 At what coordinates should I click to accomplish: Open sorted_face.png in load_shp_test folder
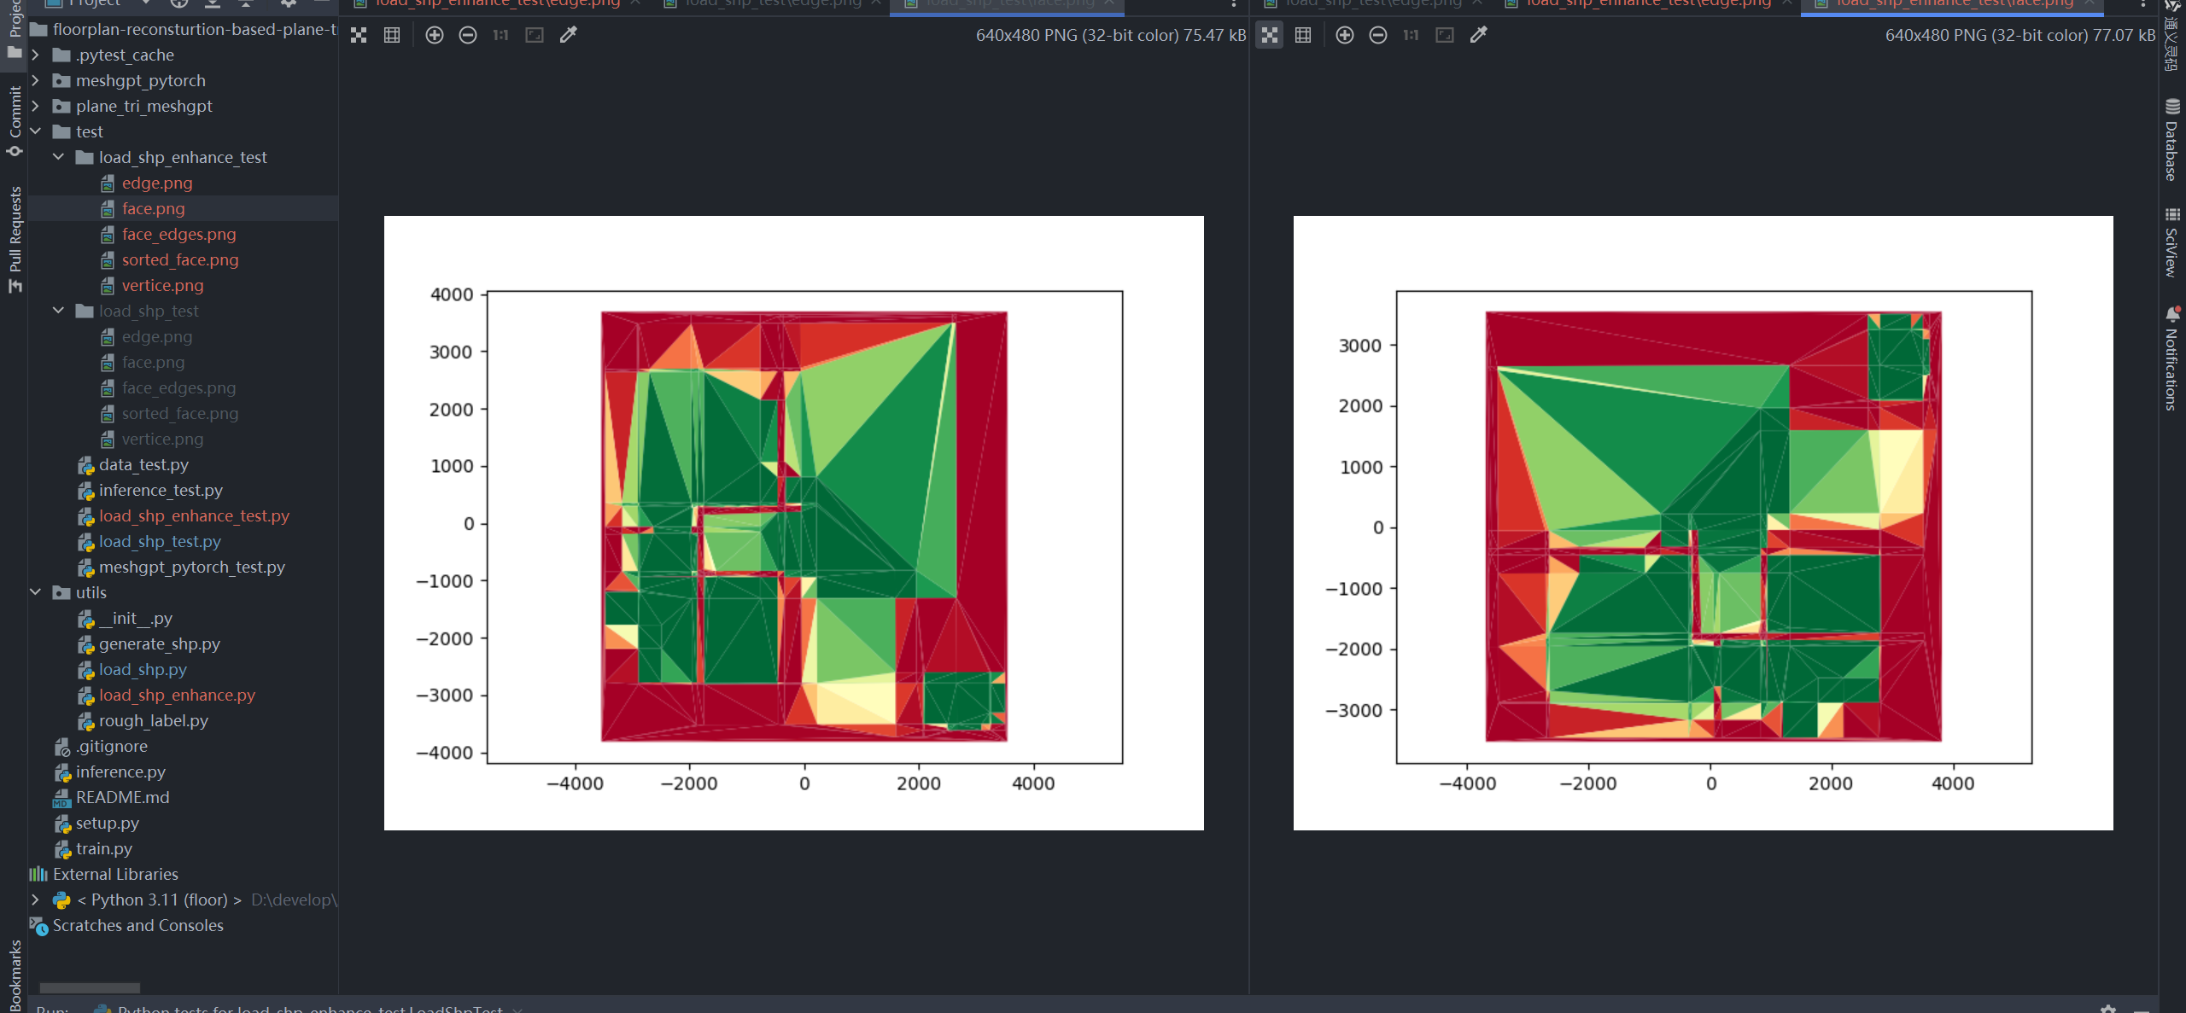pyautogui.click(x=180, y=413)
